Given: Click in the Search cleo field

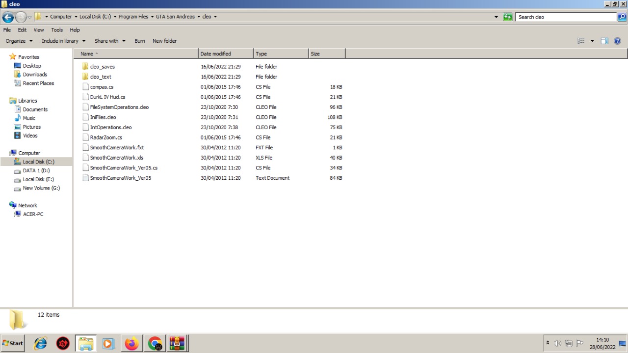Looking at the screenshot, I should pyautogui.click(x=567, y=17).
